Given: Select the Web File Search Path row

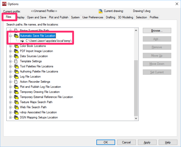Looking at the screenshot, I should point(33,107).
